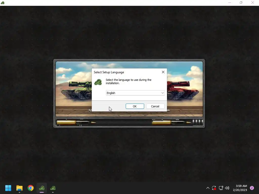The height and width of the screenshot is (194, 259).
Task: Open the notification badge showing 2
Action: pos(252,188)
